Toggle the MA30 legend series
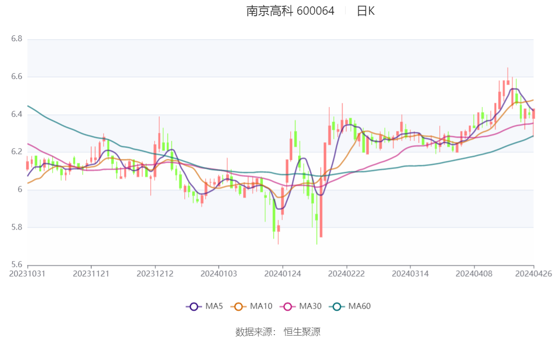556x338 pixels. tap(301, 307)
